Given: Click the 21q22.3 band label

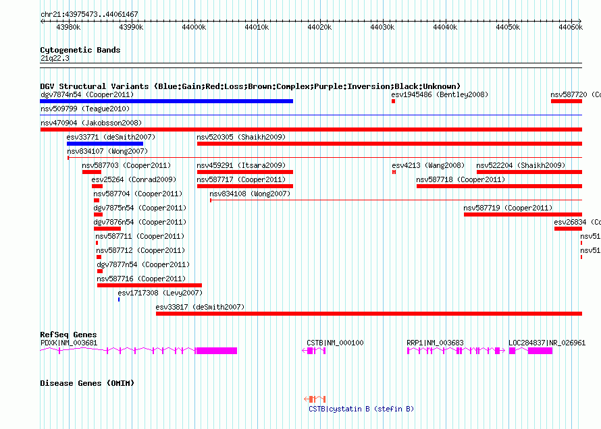Looking at the screenshot, I should click(x=55, y=58).
